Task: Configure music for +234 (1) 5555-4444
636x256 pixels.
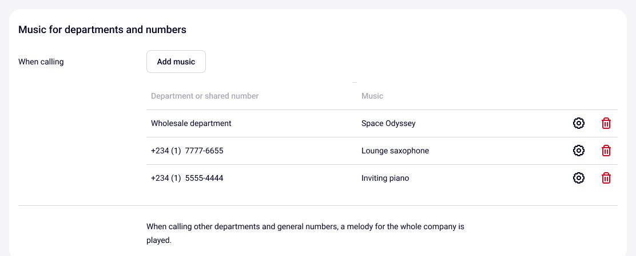Action: [579, 178]
